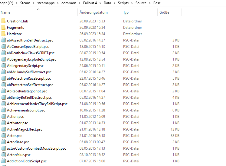Navigate to steamapps in the address bar

coord(46,3)
